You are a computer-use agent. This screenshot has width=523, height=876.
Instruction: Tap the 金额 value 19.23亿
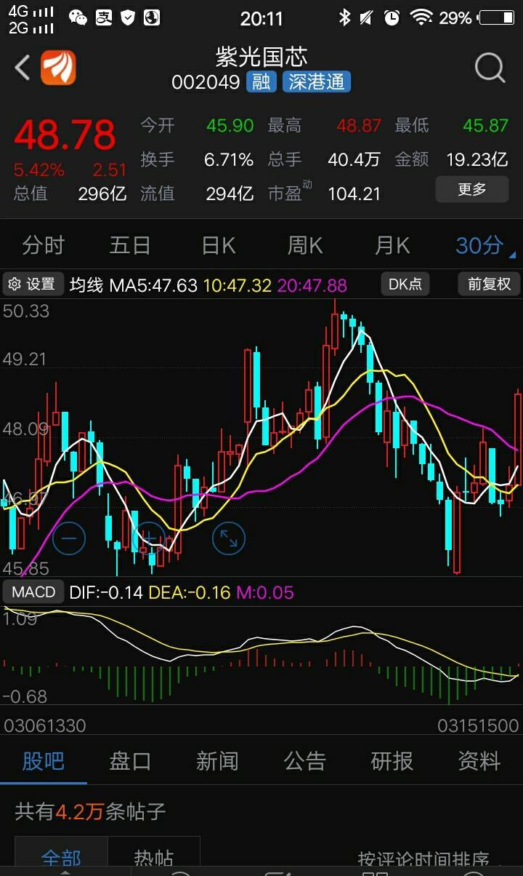coord(477,159)
